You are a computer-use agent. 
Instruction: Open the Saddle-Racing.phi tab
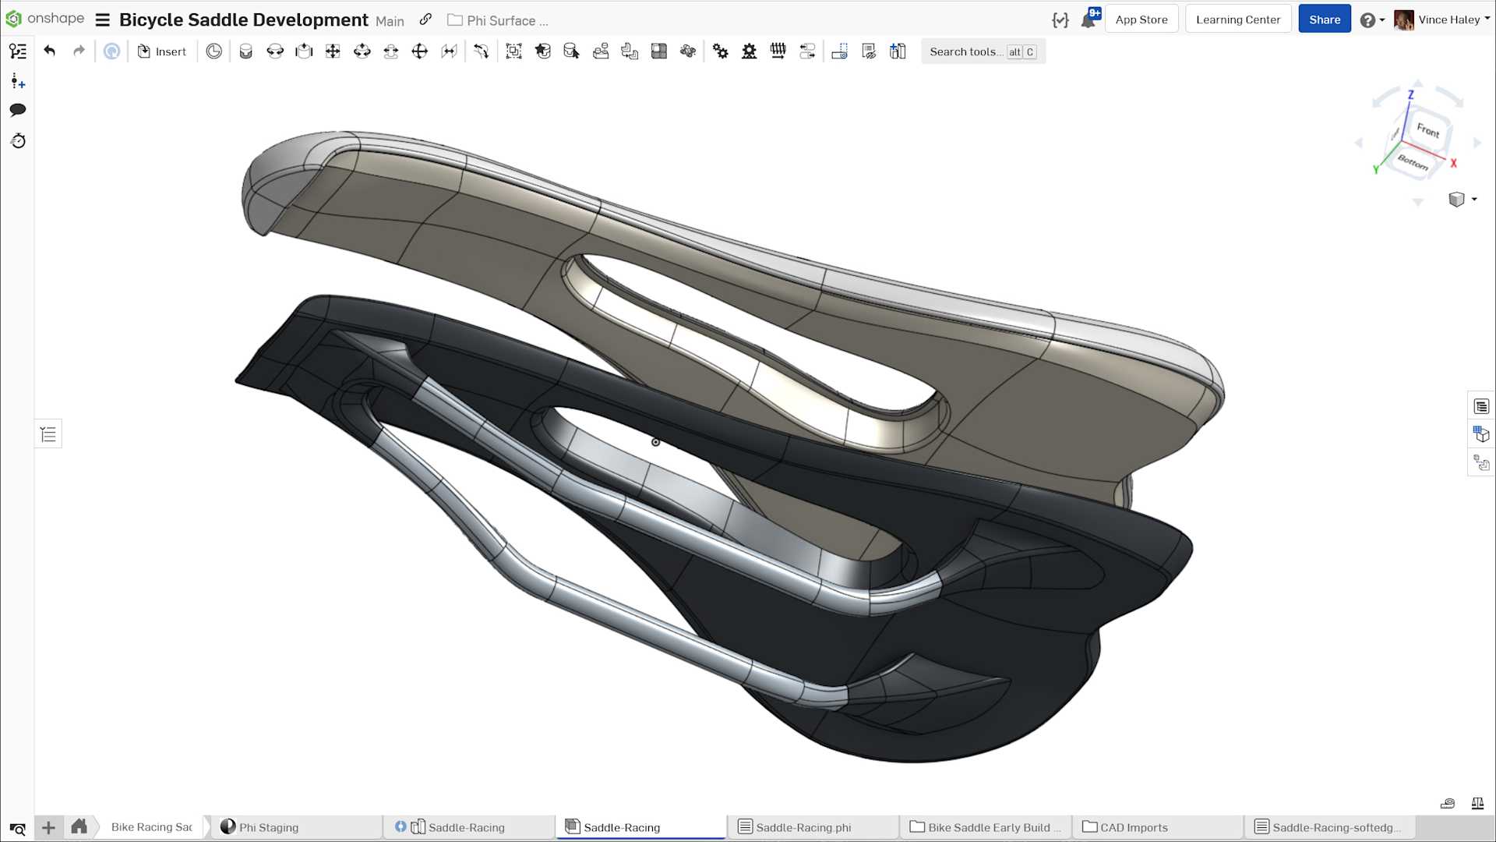[803, 827]
